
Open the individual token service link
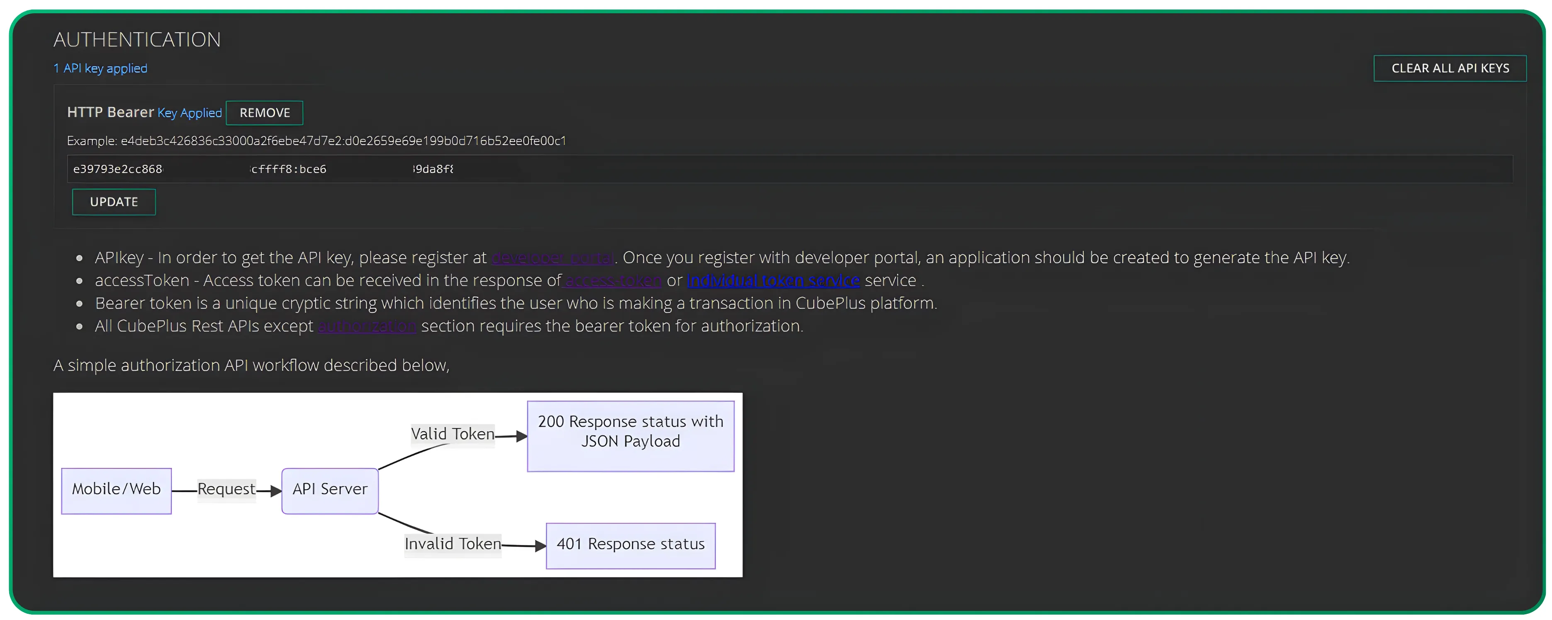coord(773,280)
